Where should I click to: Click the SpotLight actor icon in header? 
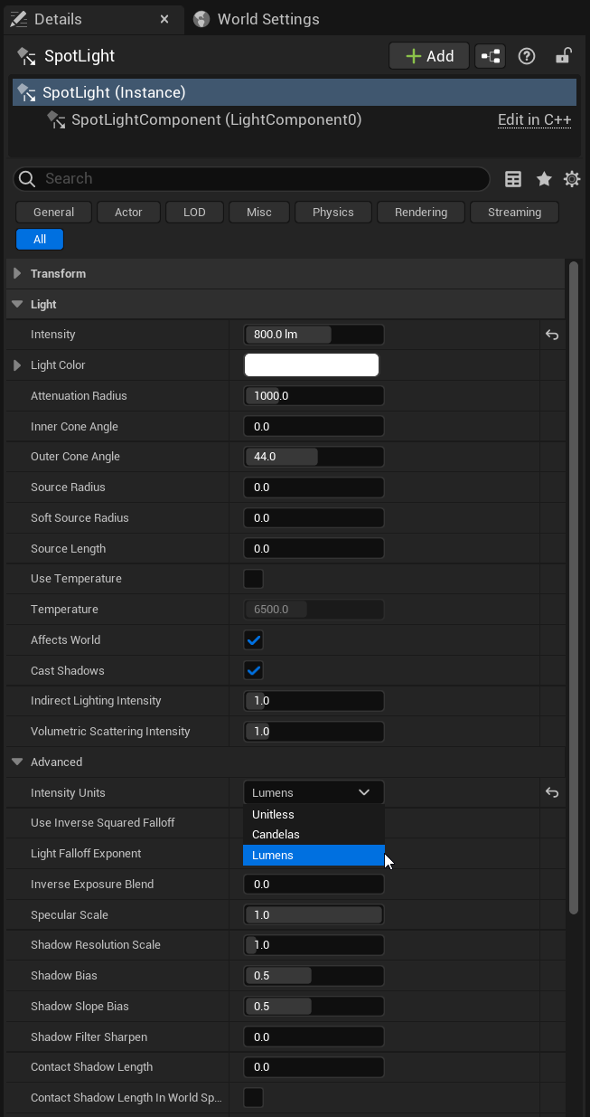pos(25,56)
